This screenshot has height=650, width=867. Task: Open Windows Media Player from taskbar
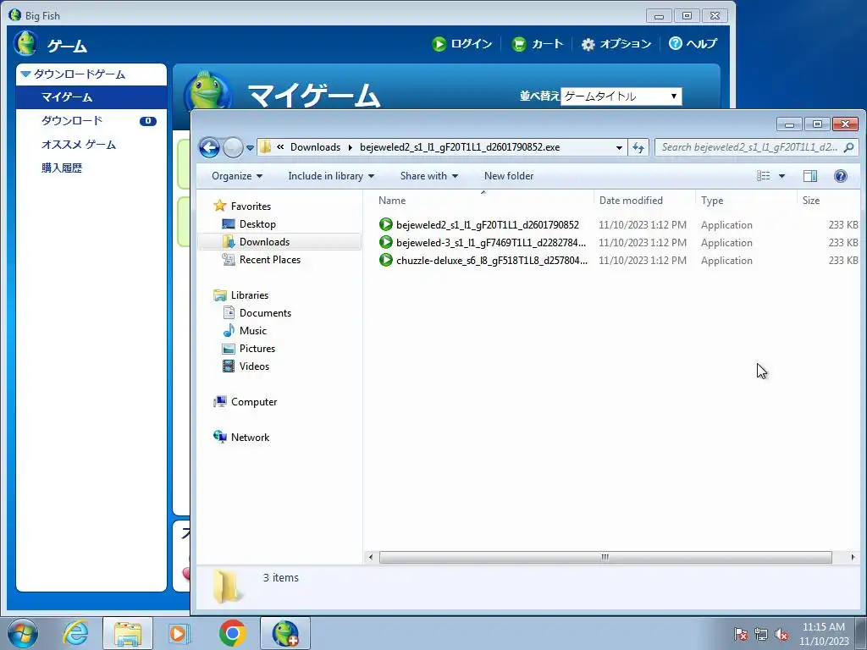pyautogui.click(x=179, y=633)
